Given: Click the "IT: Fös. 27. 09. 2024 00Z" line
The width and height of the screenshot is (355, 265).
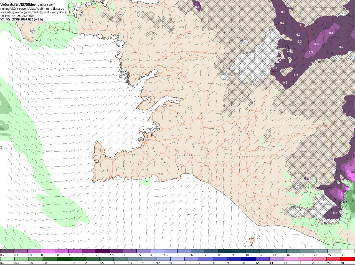Looking at the screenshot, I should pyautogui.click(x=17, y=16).
